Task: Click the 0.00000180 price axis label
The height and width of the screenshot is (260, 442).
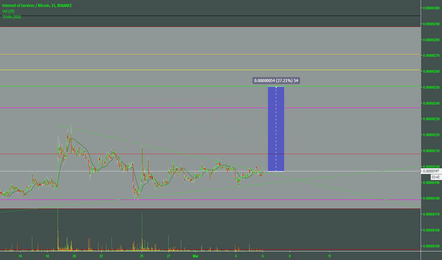Action: pyautogui.click(x=431, y=198)
